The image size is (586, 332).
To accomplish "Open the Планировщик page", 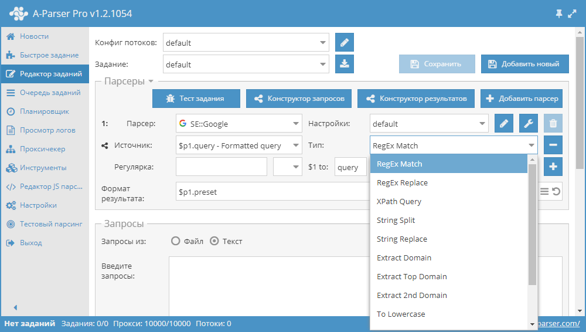I will [x=45, y=111].
